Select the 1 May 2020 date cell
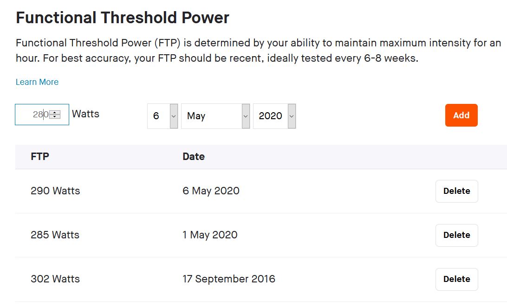Image resolution: width=507 pixels, height=307 pixels. (x=210, y=235)
